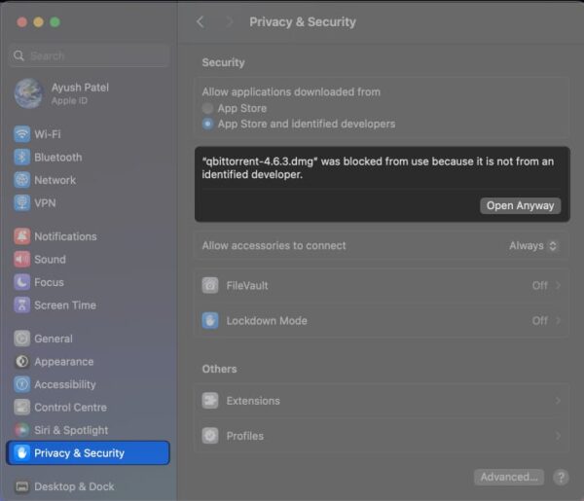Viewport: 584px width, 501px height.
Task: Click the Profiles label
Action: coord(244,436)
